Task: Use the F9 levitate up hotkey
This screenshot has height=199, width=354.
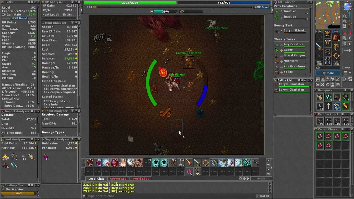Action: tap(156, 163)
